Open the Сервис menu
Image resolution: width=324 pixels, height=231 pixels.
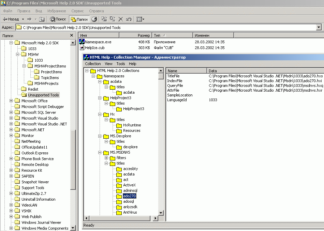point(77,11)
